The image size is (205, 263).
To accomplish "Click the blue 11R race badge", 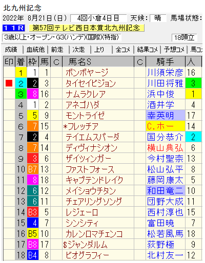I will click(x=14, y=28).
